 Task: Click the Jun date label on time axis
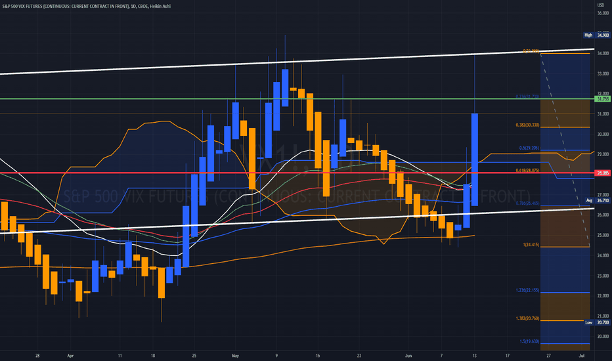[x=408, y=356]
